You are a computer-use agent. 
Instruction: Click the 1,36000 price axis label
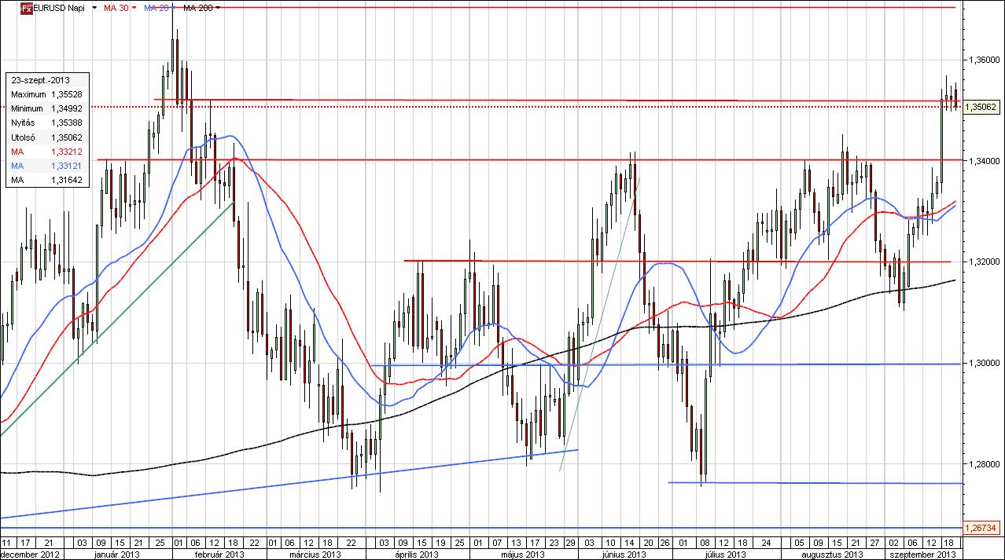(x=985, y=60)
